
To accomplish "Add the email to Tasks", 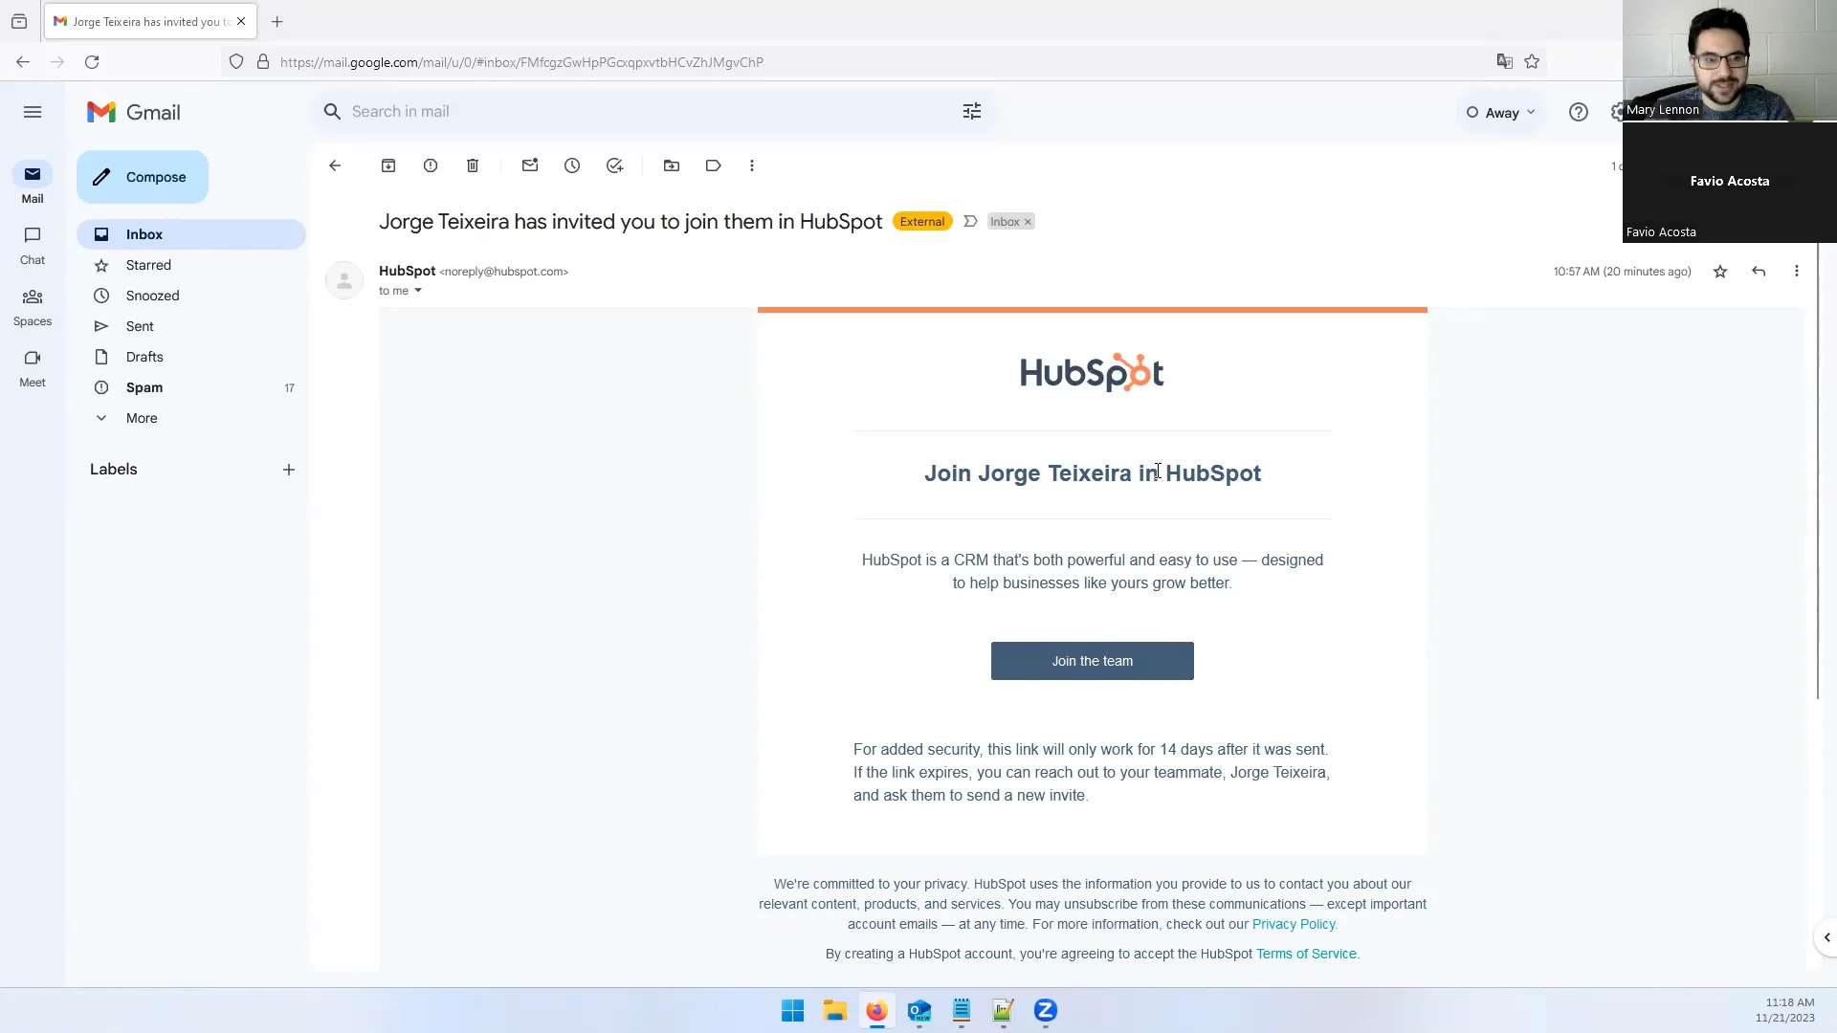I will pyautogui.click(x=615, y=165).
